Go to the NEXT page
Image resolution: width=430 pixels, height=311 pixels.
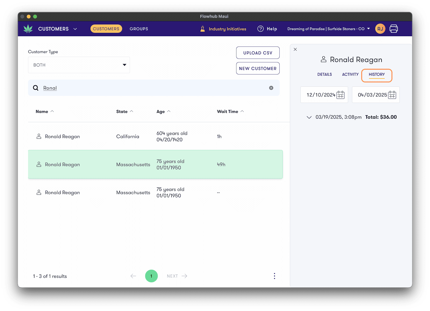[x=177, y=276]
